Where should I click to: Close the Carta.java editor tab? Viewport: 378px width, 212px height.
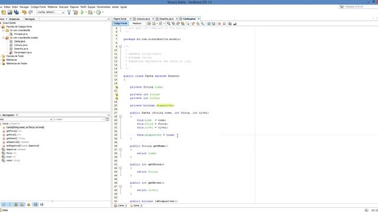coord(198,19)
